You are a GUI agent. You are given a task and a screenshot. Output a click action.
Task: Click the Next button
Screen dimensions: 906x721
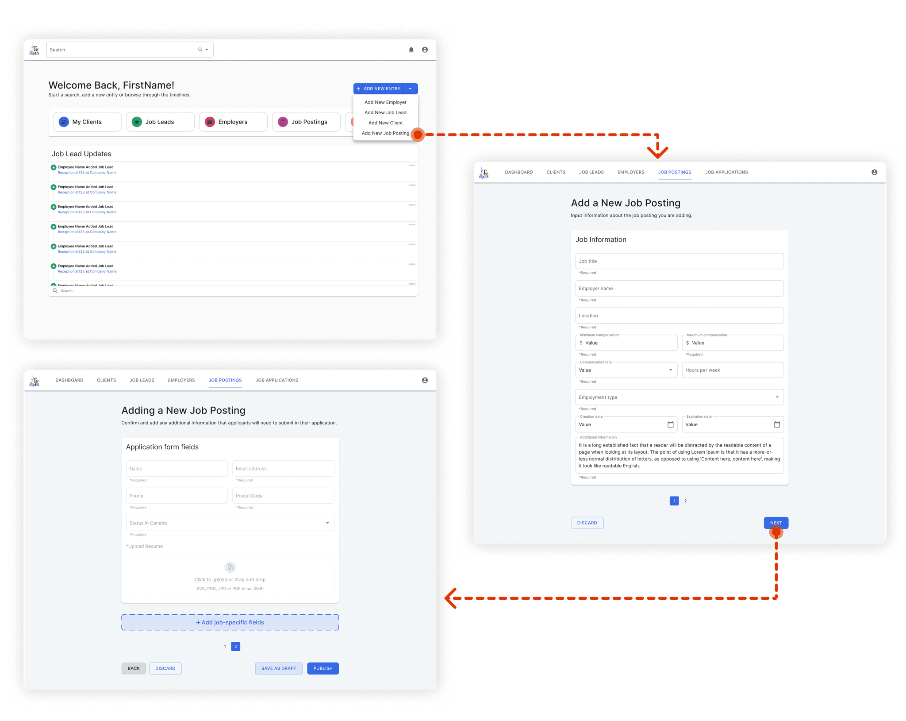[775, 523]
